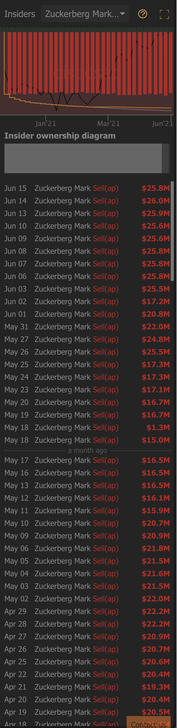This screenshot has width=177, height=728.
Task: Select the May 10 $20.7M transaction
Action: pyautogui.click(x=87, y=523)
